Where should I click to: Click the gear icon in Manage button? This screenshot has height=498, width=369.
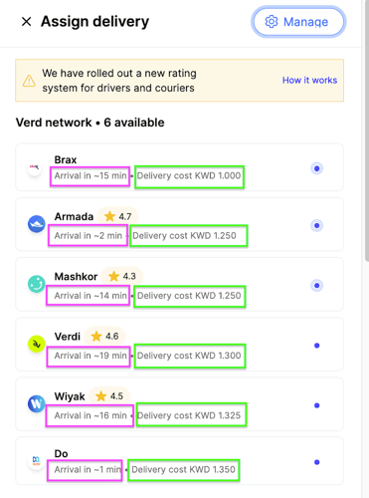[272, 22]
